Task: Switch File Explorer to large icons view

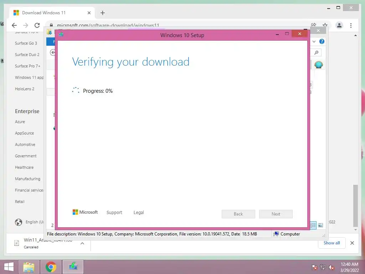Action: click(x=320, y=225)
